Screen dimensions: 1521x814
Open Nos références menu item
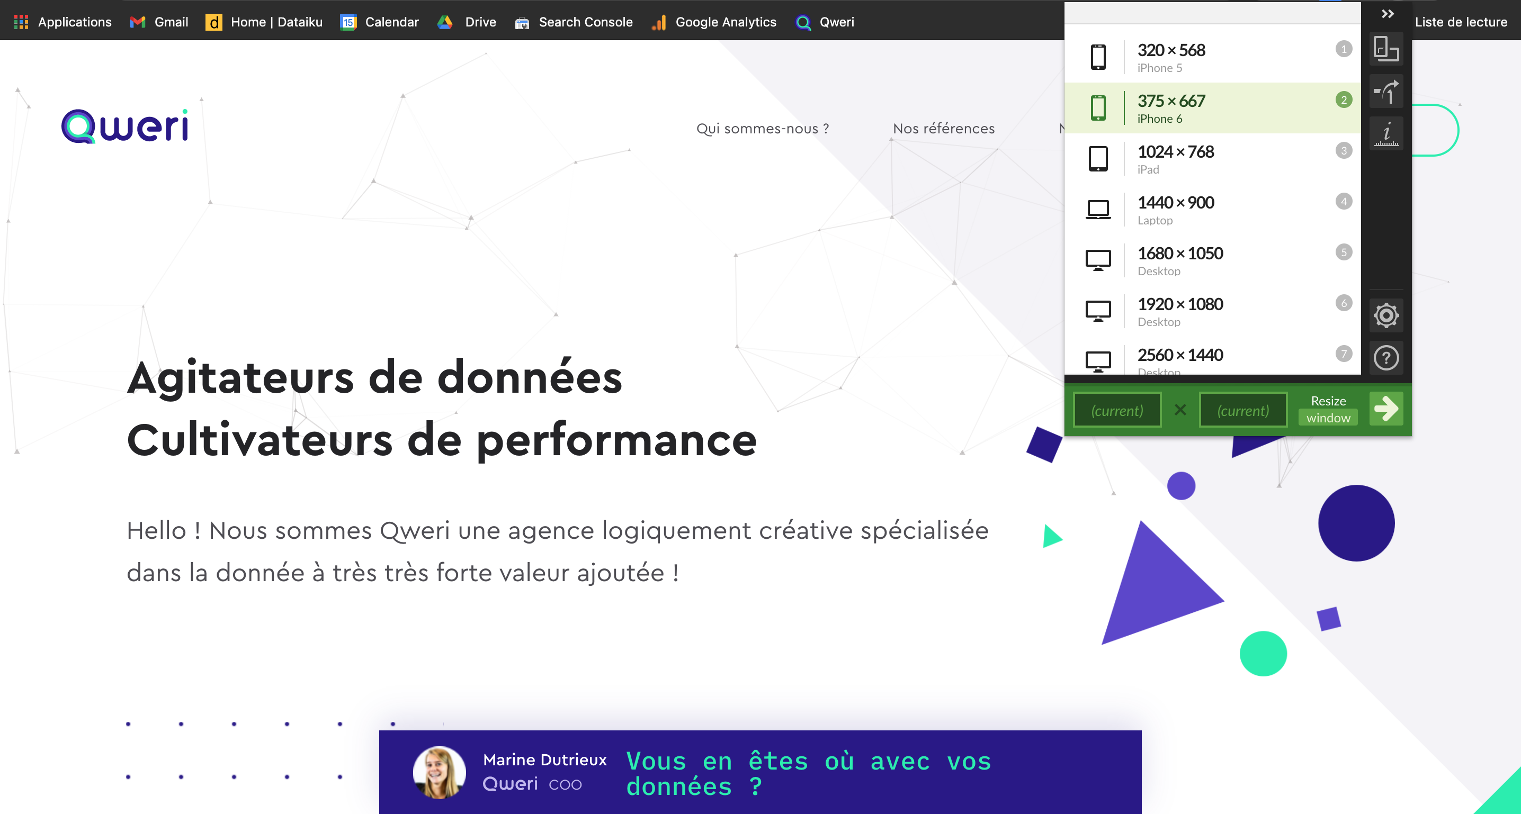[945, 129]
